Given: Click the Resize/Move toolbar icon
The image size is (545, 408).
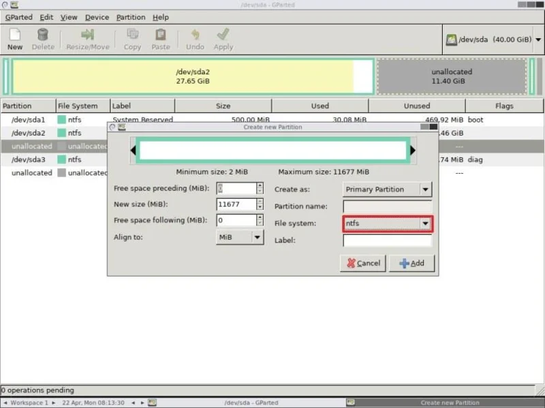Looking at the screenshot, I should pyautogui.click(x=88, y=35).
